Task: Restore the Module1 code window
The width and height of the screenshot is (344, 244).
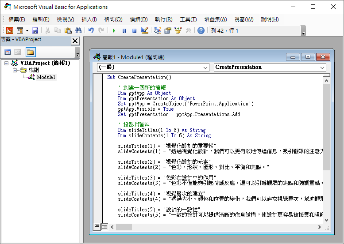Action: pyautogui.click(x=308, y=57)
